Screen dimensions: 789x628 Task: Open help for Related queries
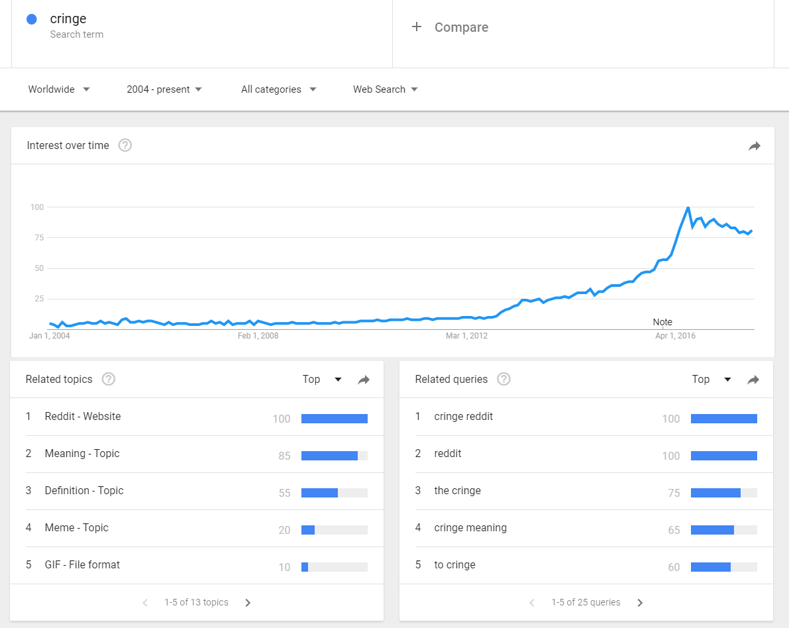pyautogui.click(x=504, y=379)
